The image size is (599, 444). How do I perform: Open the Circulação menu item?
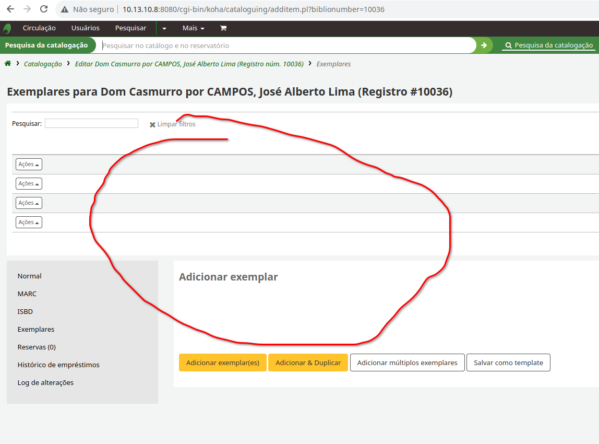(x=39, y=28)
